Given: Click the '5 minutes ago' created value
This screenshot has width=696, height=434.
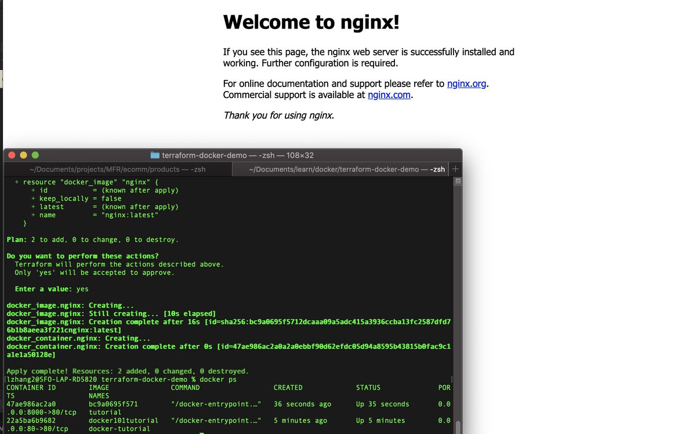Looking at the screenshot, I should 300,420.
